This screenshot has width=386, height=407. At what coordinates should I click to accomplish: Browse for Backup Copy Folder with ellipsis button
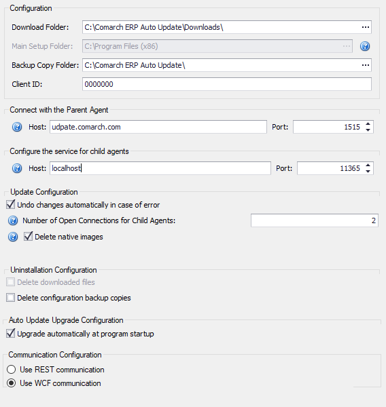366,65
